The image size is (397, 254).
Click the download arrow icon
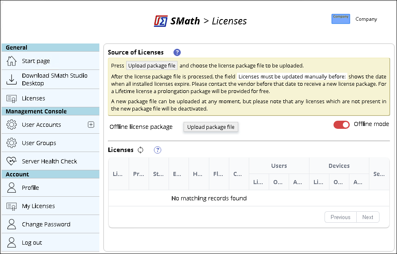11,79
